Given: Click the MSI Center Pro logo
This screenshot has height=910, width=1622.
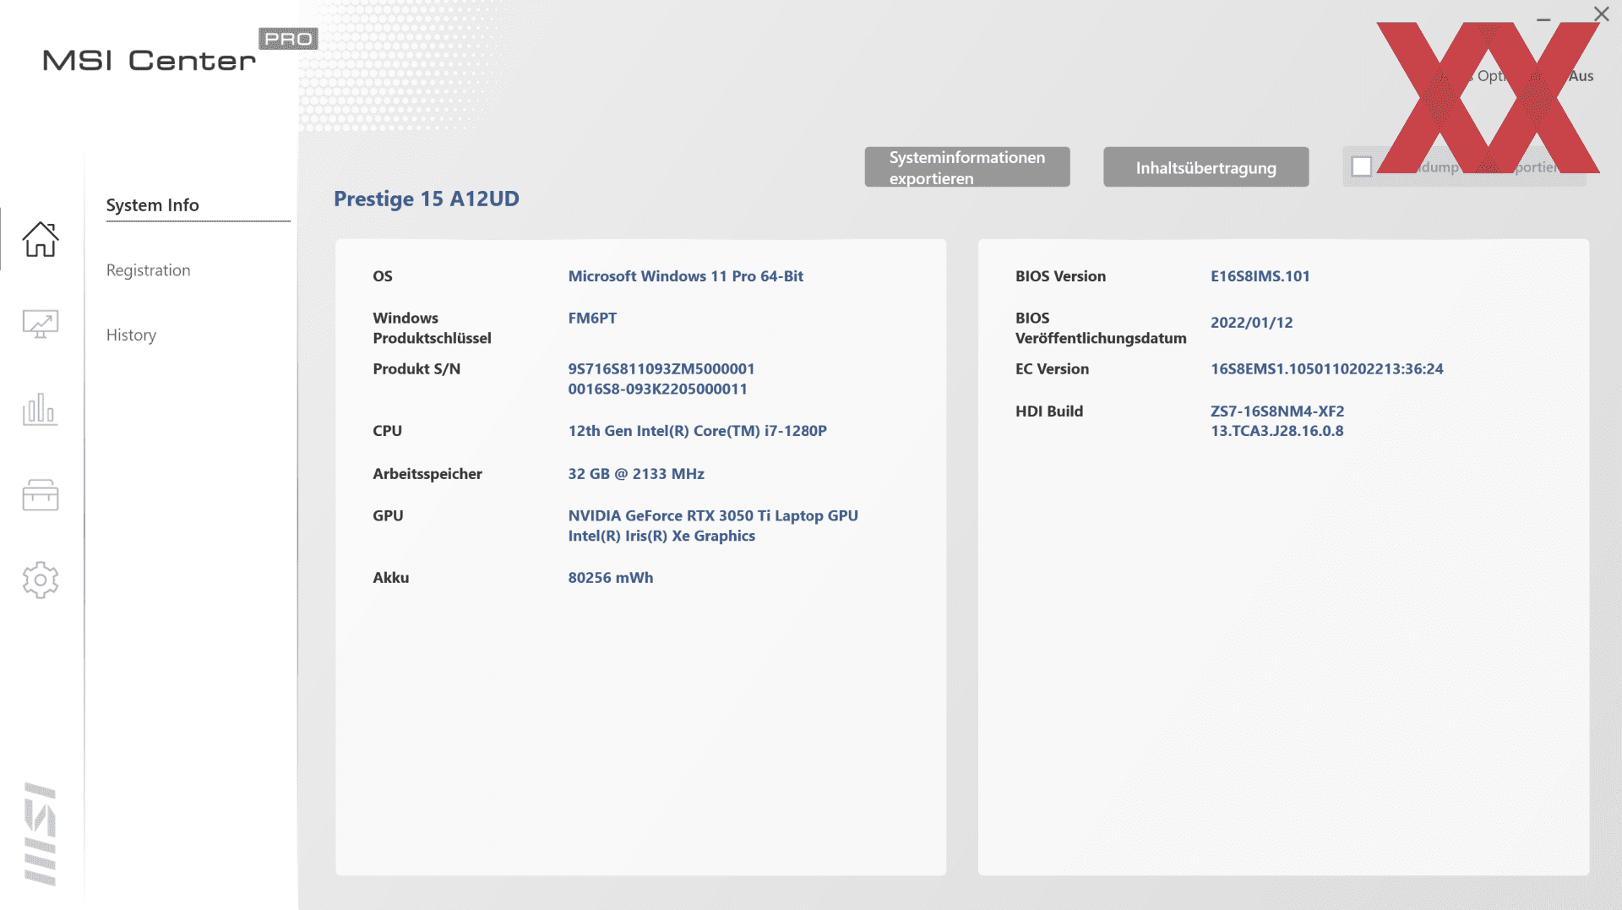Looking at the screenshot, I should [x=180, y=51].
